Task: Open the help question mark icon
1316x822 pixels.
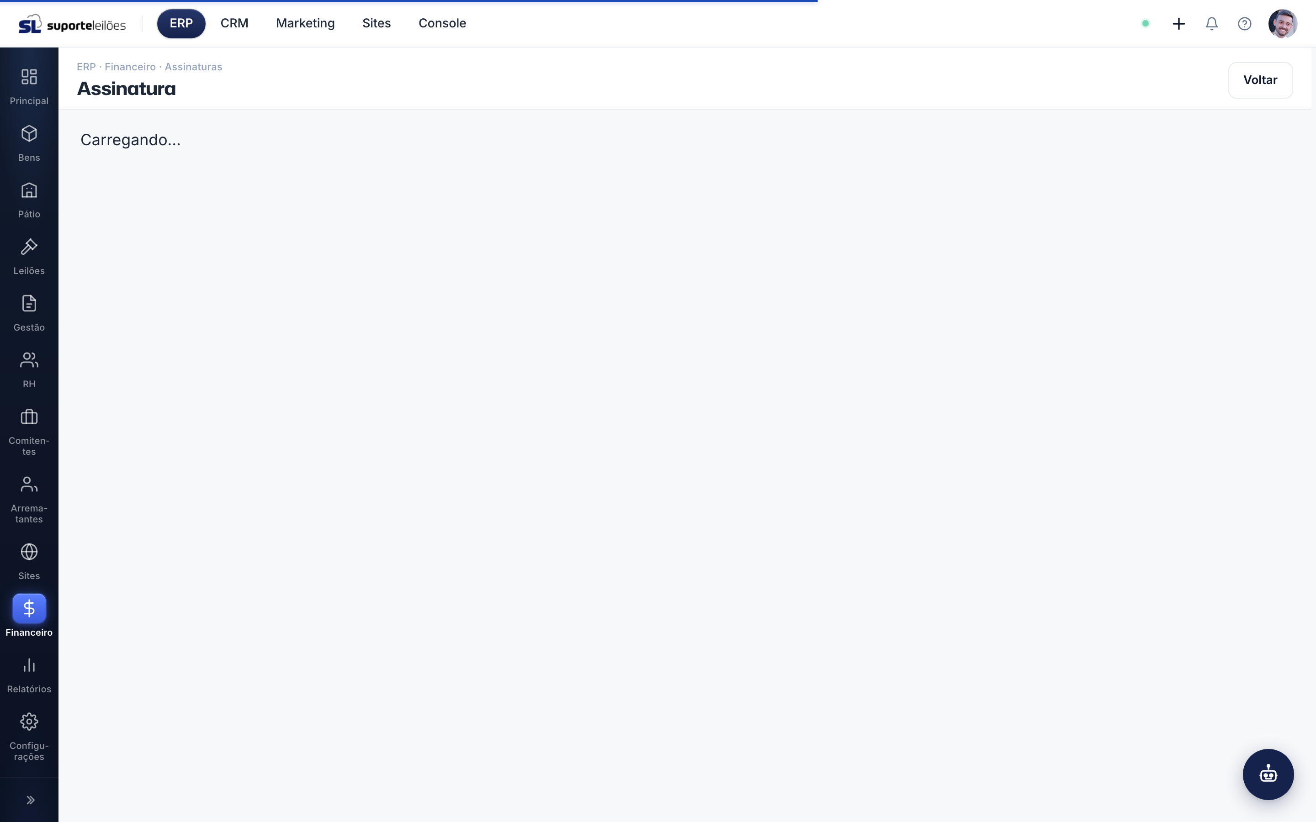Action: pyautogui.click(x=1244, y=23)
